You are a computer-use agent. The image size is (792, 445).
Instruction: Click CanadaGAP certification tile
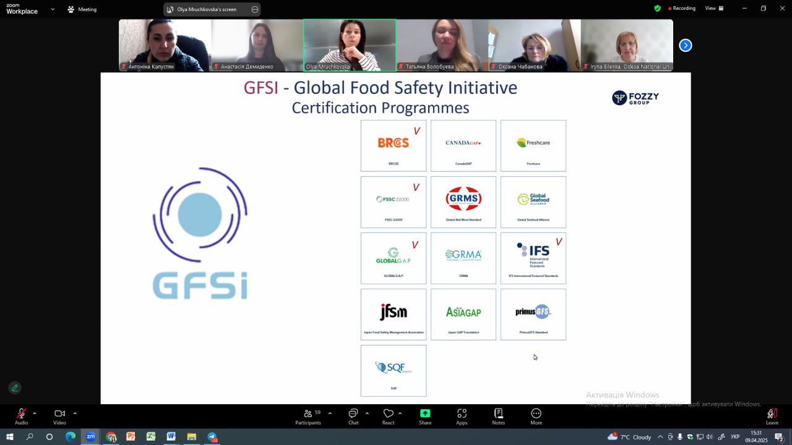pyautogui.click(x=463, y=146)
